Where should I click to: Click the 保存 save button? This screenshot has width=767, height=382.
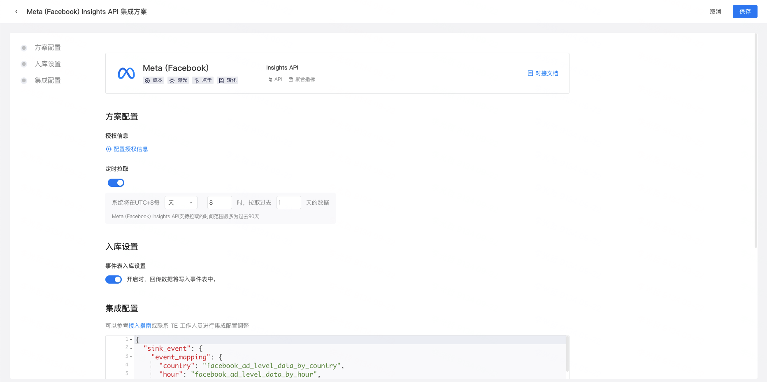click(745, 12)
